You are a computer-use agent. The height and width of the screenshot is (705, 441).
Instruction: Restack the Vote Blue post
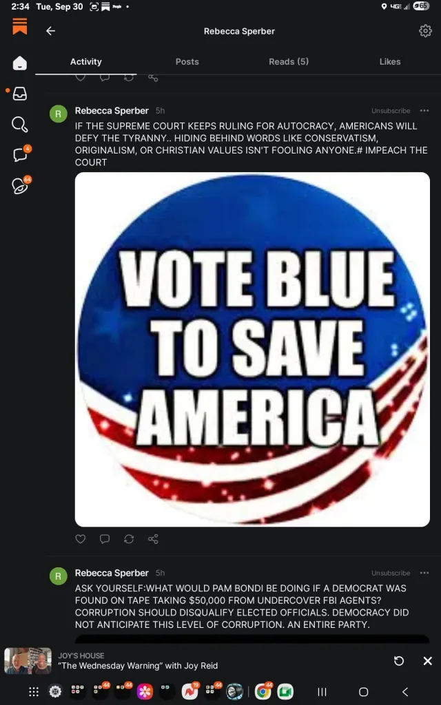click(129, 538)
